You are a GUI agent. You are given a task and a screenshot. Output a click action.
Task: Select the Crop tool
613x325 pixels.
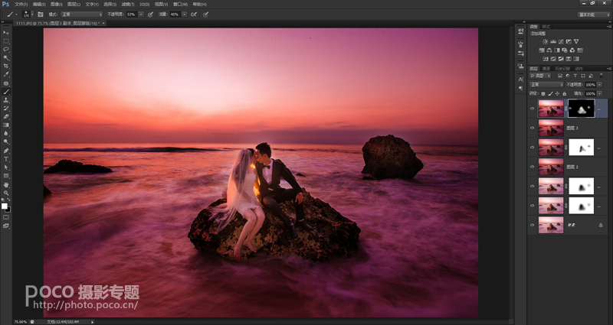tap(6, 67)
